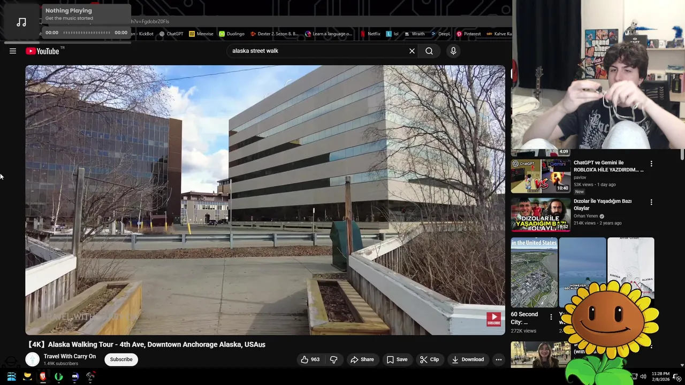Open the Orhan Yenen channel link
The image size is (685, 385).
point(586,216)
